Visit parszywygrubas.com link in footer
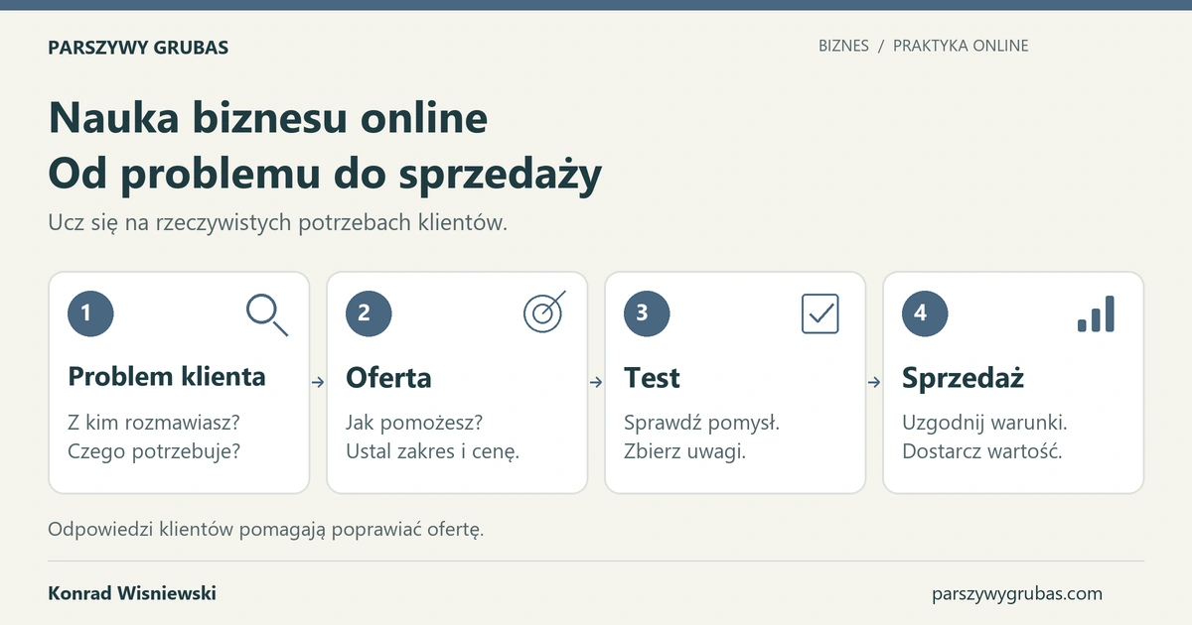1192x625 pixels. click(x=1017, y=594)
